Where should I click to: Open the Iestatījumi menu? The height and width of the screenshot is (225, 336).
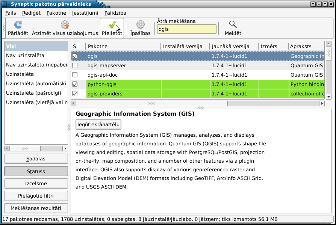tap(85, 13)
